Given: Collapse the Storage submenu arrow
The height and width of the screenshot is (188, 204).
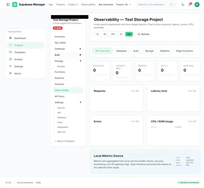Looking at the screenshot, I should [x=81, y=61].
